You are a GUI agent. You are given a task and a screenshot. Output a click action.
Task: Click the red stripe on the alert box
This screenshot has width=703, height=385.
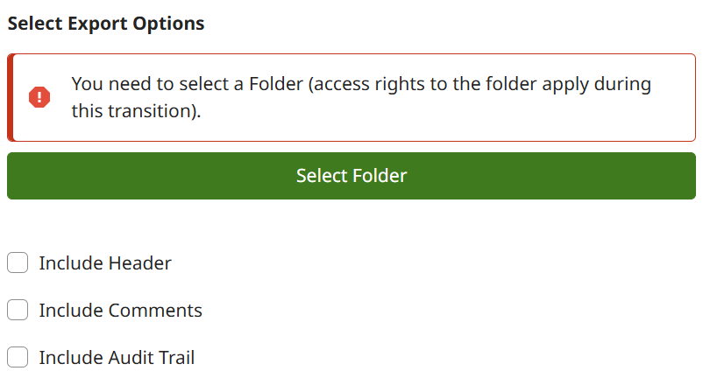tap(11, 98)
